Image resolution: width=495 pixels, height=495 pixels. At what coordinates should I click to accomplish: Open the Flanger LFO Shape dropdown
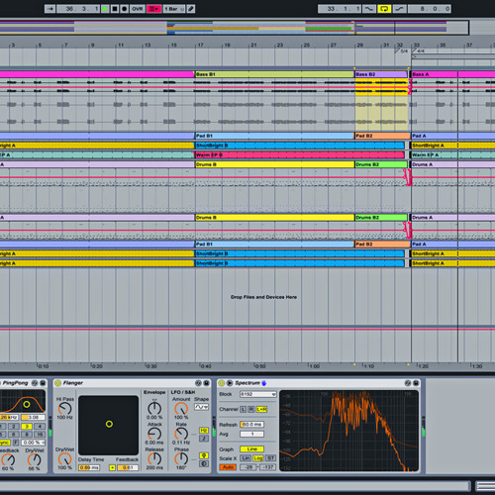point(201,407)
